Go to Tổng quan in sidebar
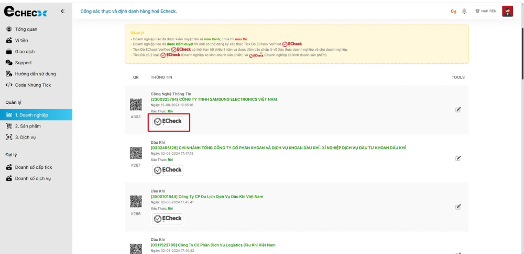The width and height of the screenshot is (524, 254). point(26,29)
